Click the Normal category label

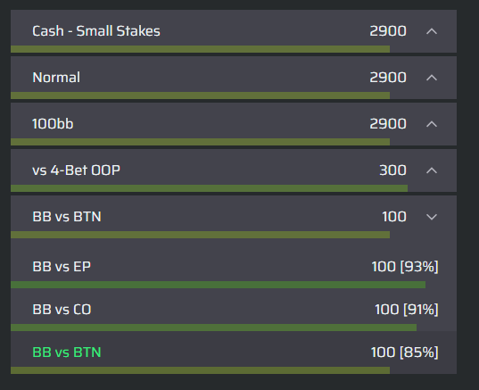point(56,78)
